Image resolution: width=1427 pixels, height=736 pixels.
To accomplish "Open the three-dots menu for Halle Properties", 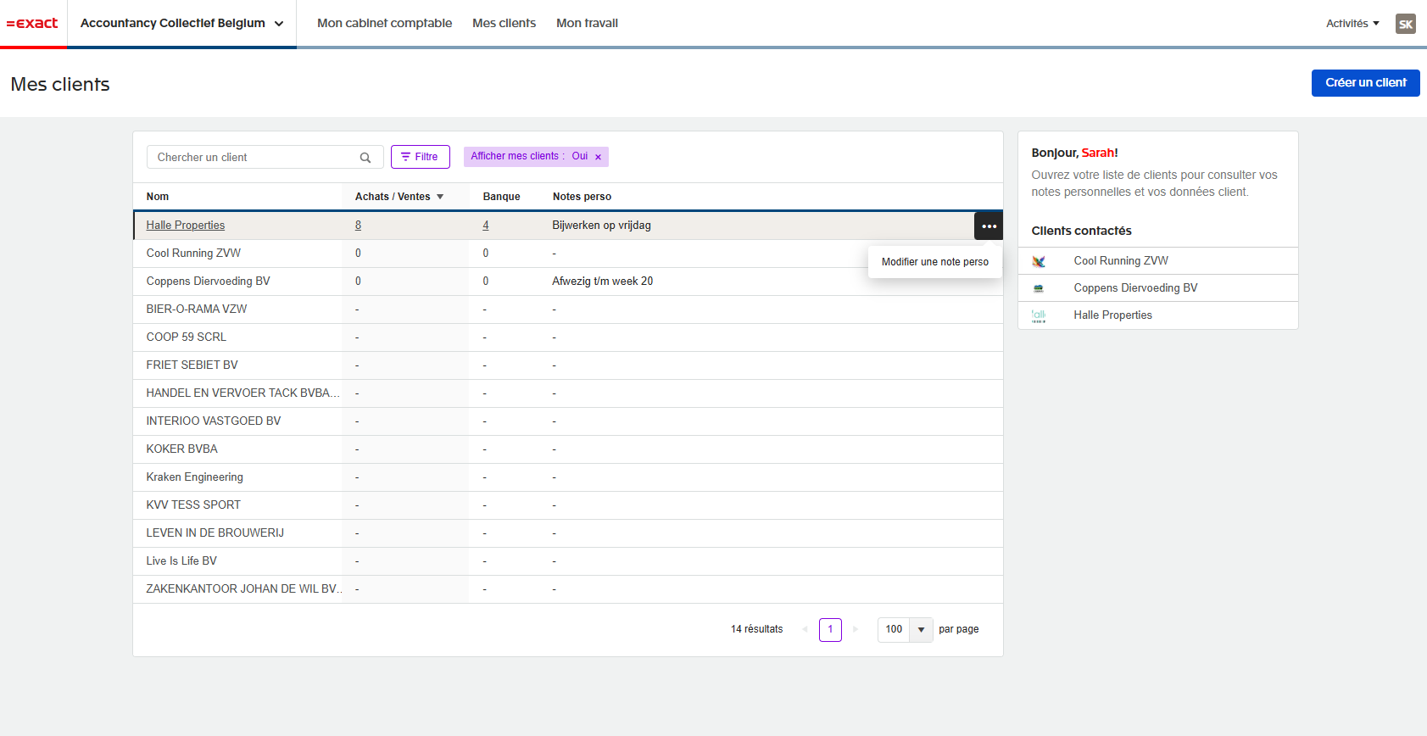I will click(x=989, y=226).
